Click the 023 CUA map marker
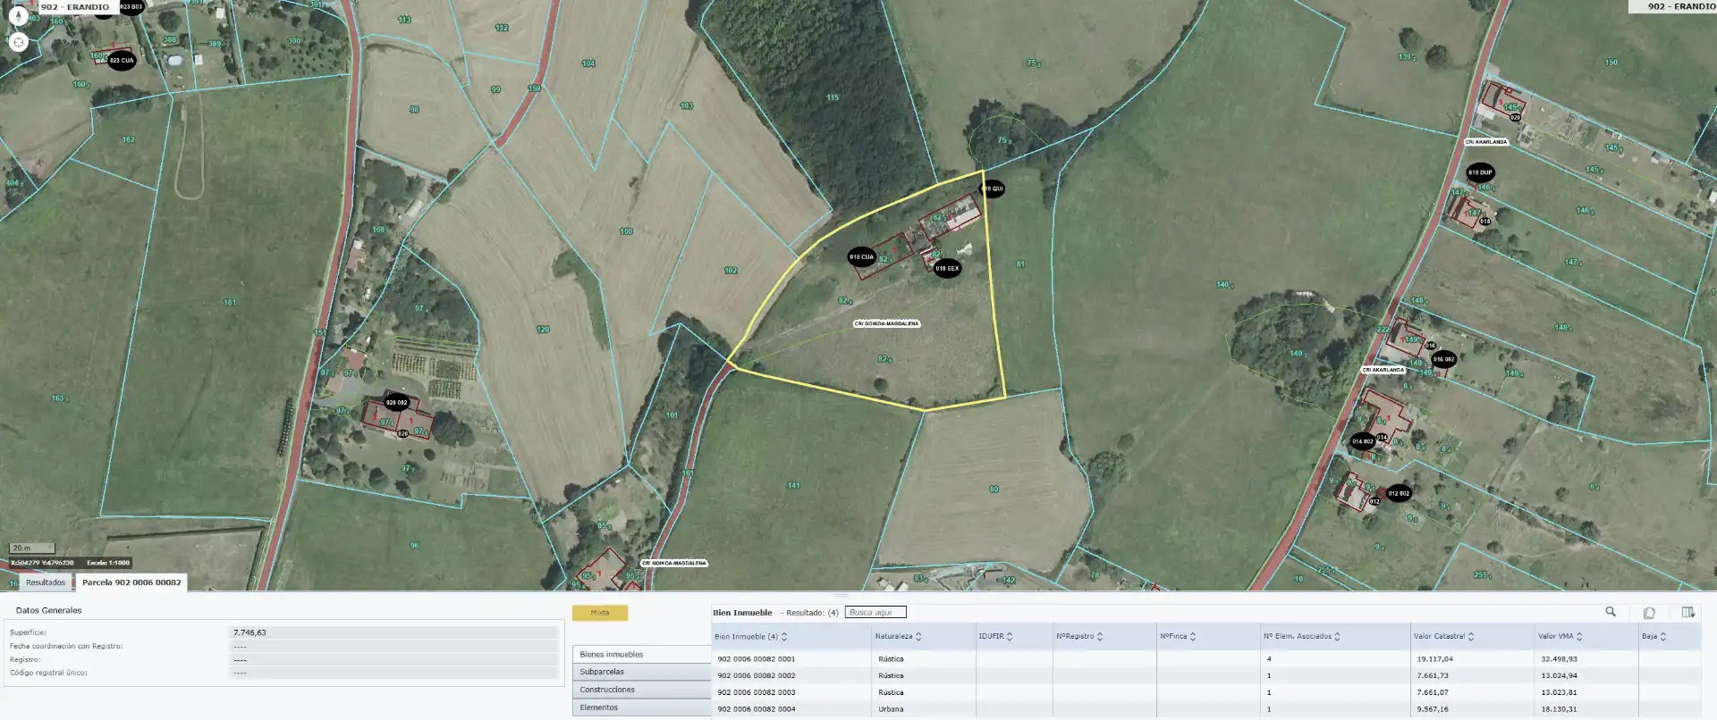Image resolution: width=1717 pixels, height=720 pixels. (x=122, y=61)
